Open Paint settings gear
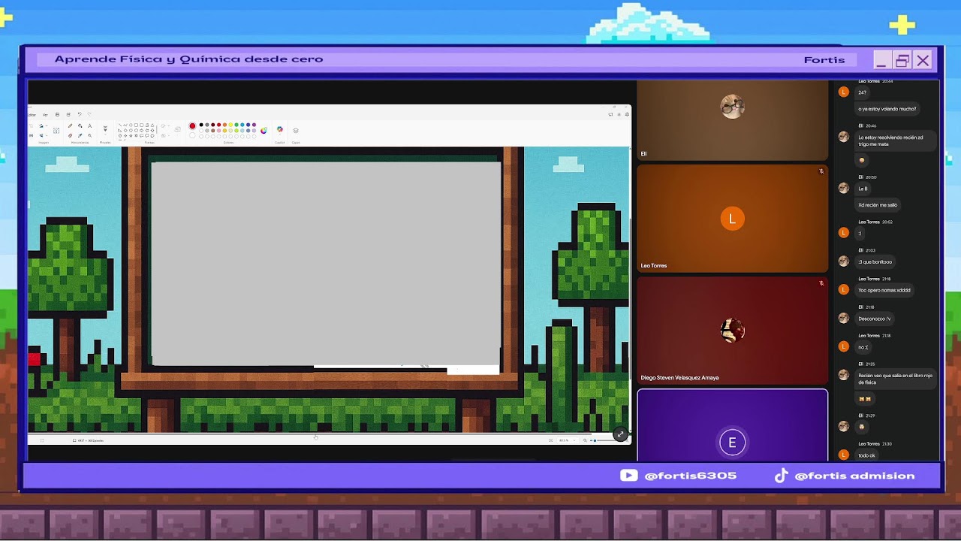Screen dimensions: 961x541 point(627,114)
